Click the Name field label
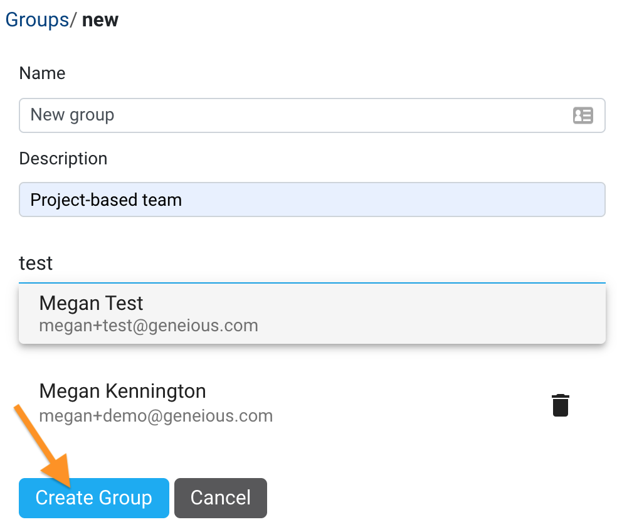This screenshot has width=617, height=527. point(42,73)
